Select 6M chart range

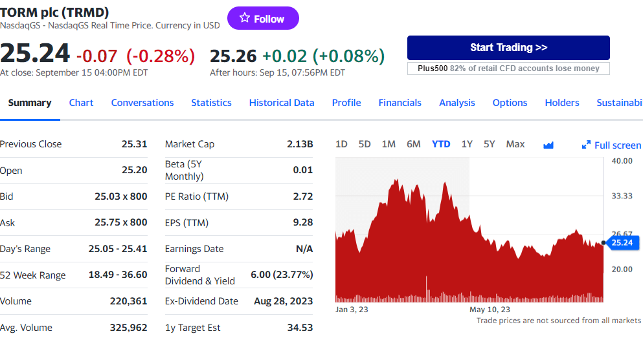413,144
